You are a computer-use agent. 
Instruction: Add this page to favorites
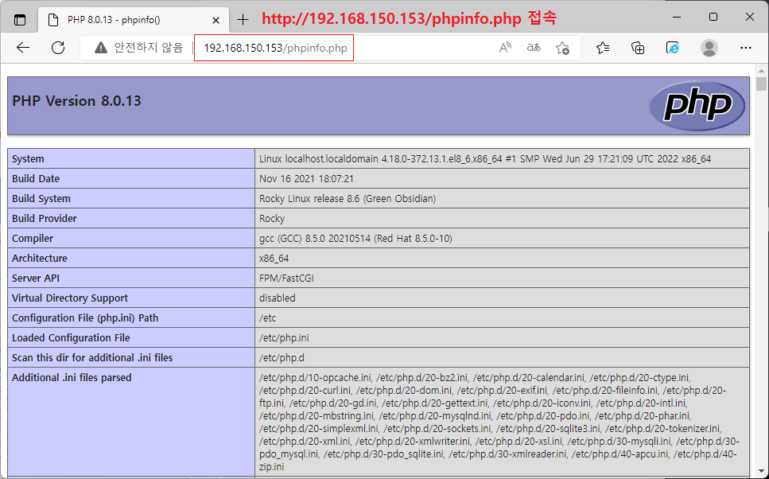pyautogui.click(x=562, y=48)
